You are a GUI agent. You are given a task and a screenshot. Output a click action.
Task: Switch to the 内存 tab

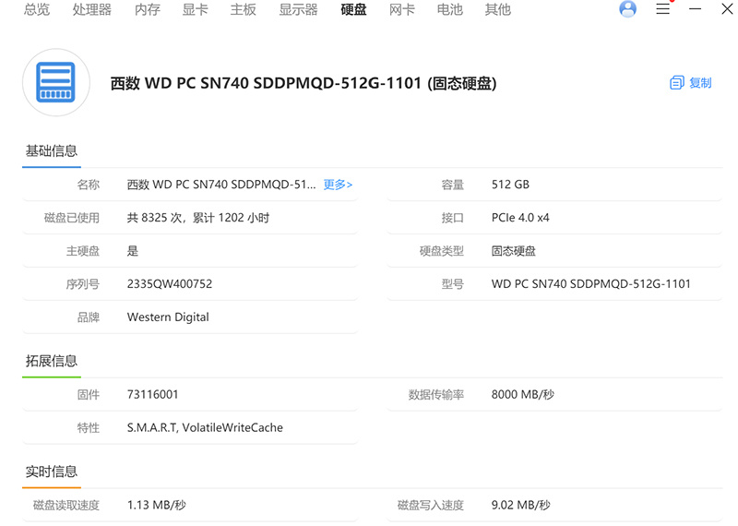coord(148,9)
